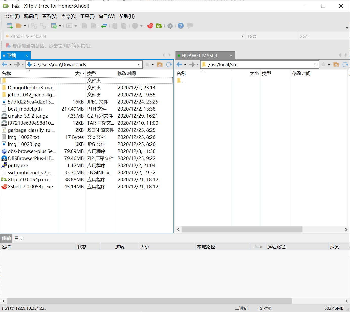
Task: Click the 密码 password field
Action: tap(324, 36)
